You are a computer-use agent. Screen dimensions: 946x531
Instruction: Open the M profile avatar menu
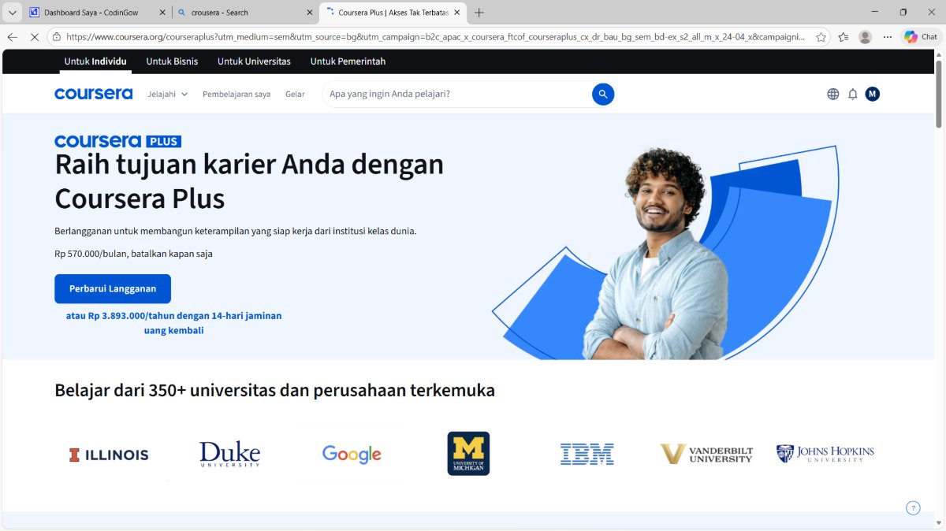pyautogui.click(x=873, y=94)
